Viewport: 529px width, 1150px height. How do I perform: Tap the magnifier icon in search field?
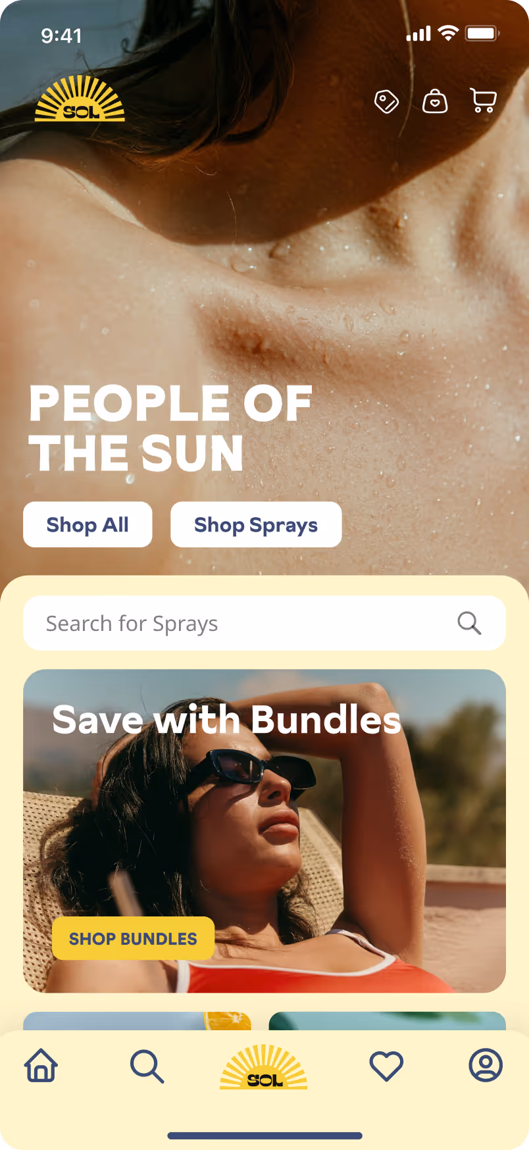click(469, 622)
